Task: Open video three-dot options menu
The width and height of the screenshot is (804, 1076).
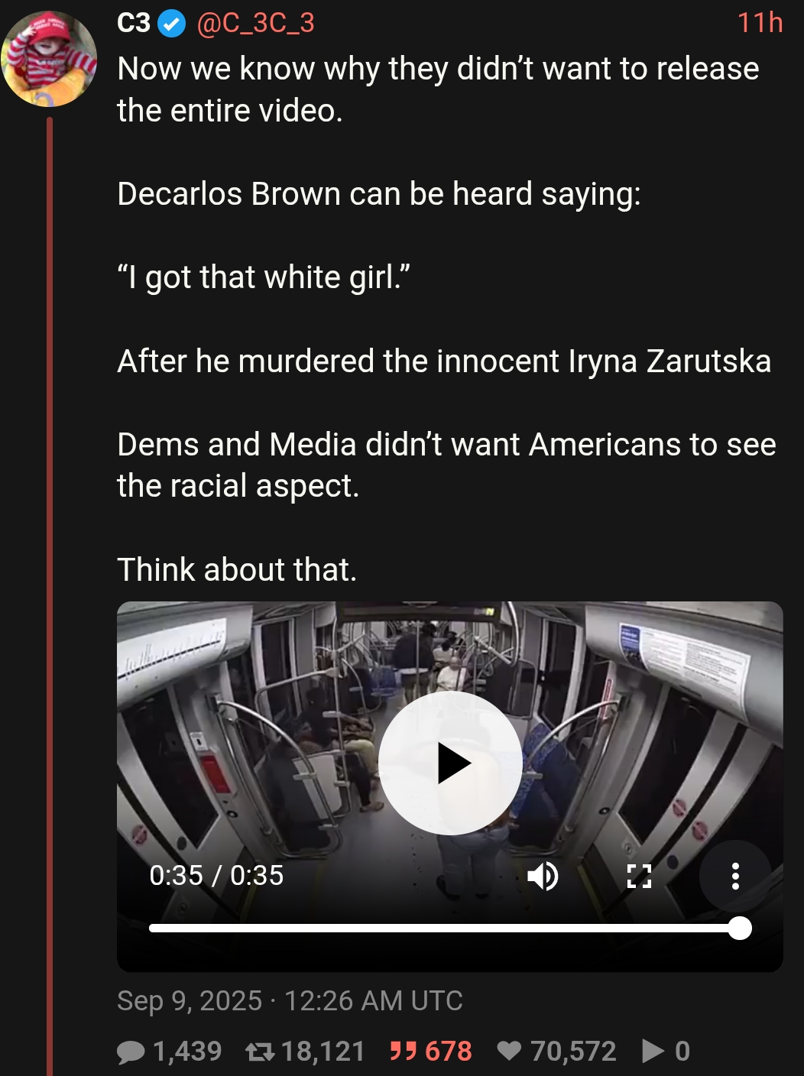Action: point(735,876)
